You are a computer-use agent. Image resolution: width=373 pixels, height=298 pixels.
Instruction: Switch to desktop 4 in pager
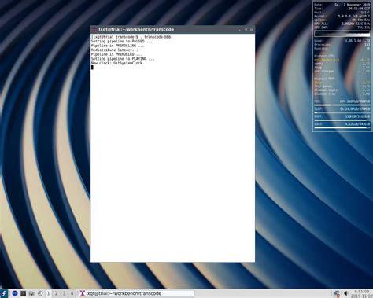pyautogui.click(x=72, y=293)
